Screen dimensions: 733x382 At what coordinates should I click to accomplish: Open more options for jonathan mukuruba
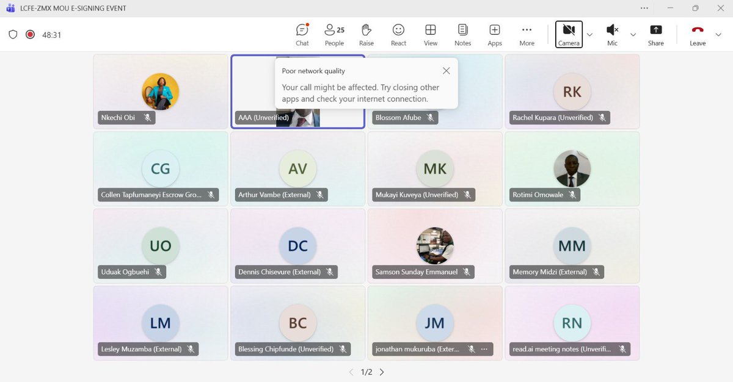click(484, 349)
